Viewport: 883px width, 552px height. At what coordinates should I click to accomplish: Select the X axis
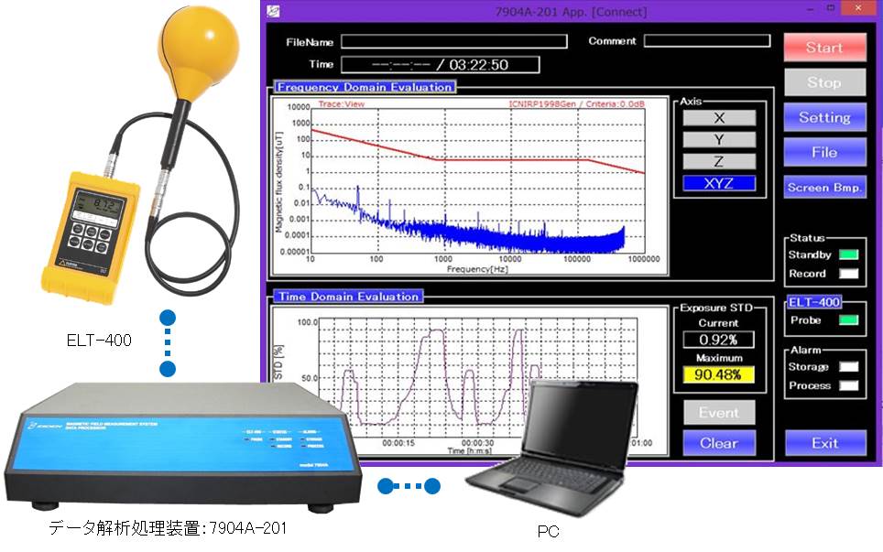pos(719,118)
